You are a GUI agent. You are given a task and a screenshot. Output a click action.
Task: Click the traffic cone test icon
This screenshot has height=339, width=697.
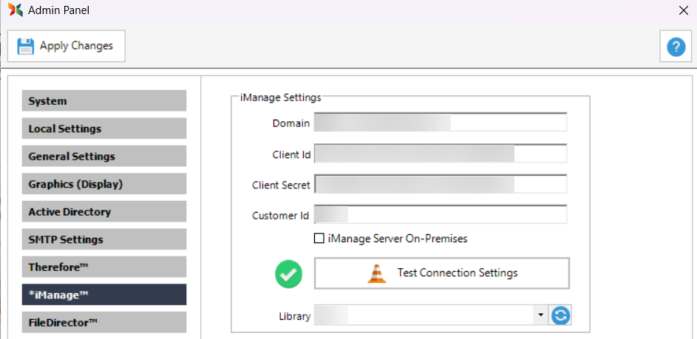coord(377,273)
